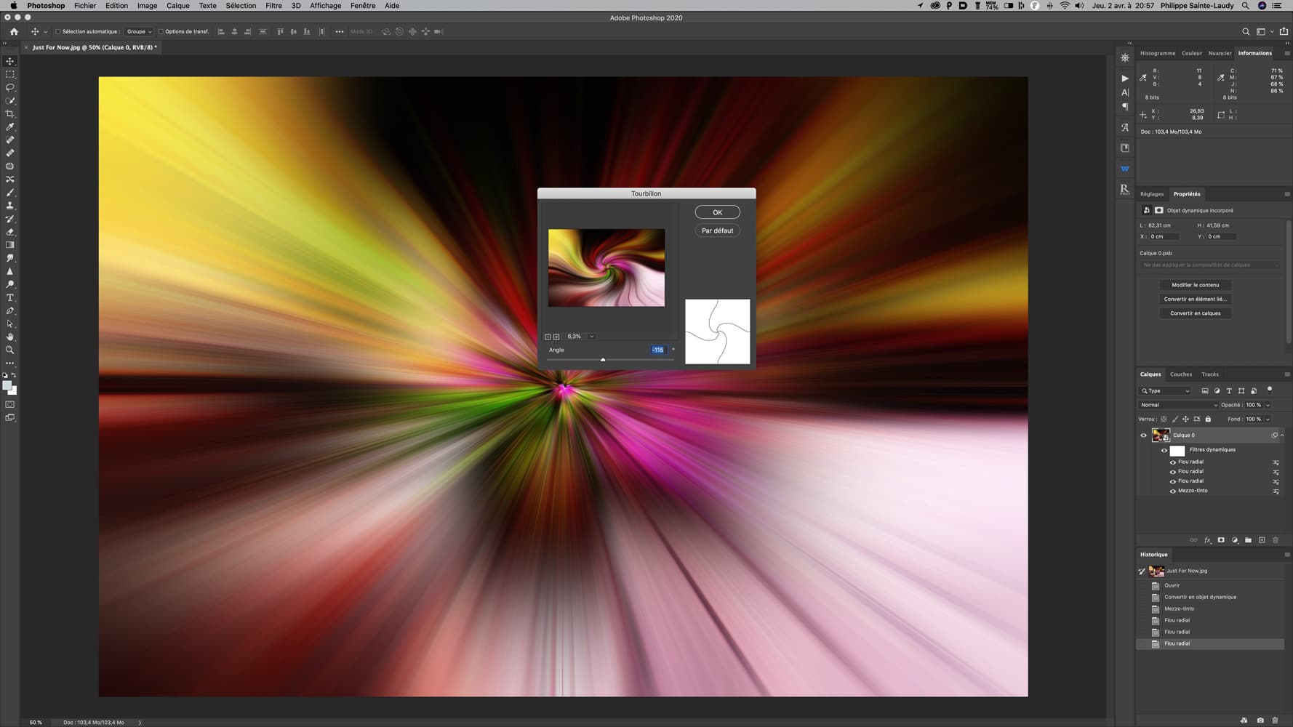Click the zoom-in plus icon in Tourbillon preview
Viewport: 1293px width, 727px height.
click(556, 337)
